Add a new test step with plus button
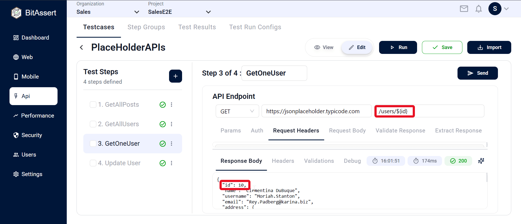 coord(175,76)
